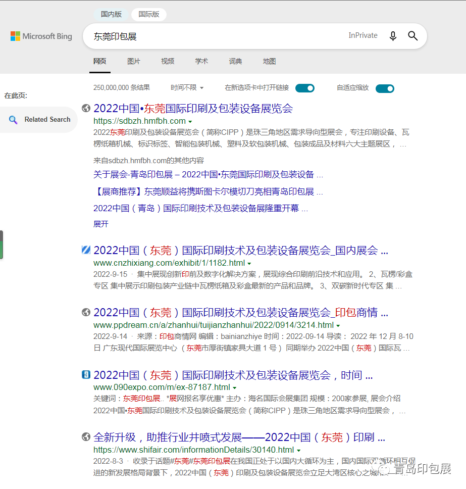The height and width of the screenshot is (489, 466).
Task: Select the 地图 search tab
Action: point(269,61)
